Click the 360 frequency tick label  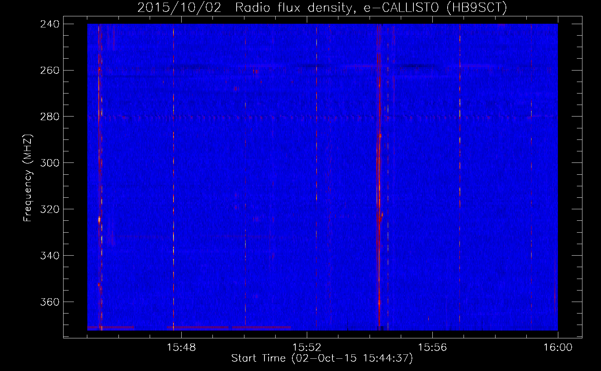pyautogui.click(x=50, y=302)
